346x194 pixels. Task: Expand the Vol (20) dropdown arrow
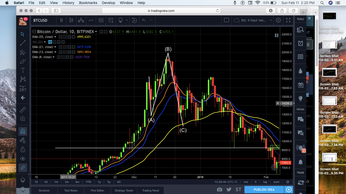tap(45, 42)
